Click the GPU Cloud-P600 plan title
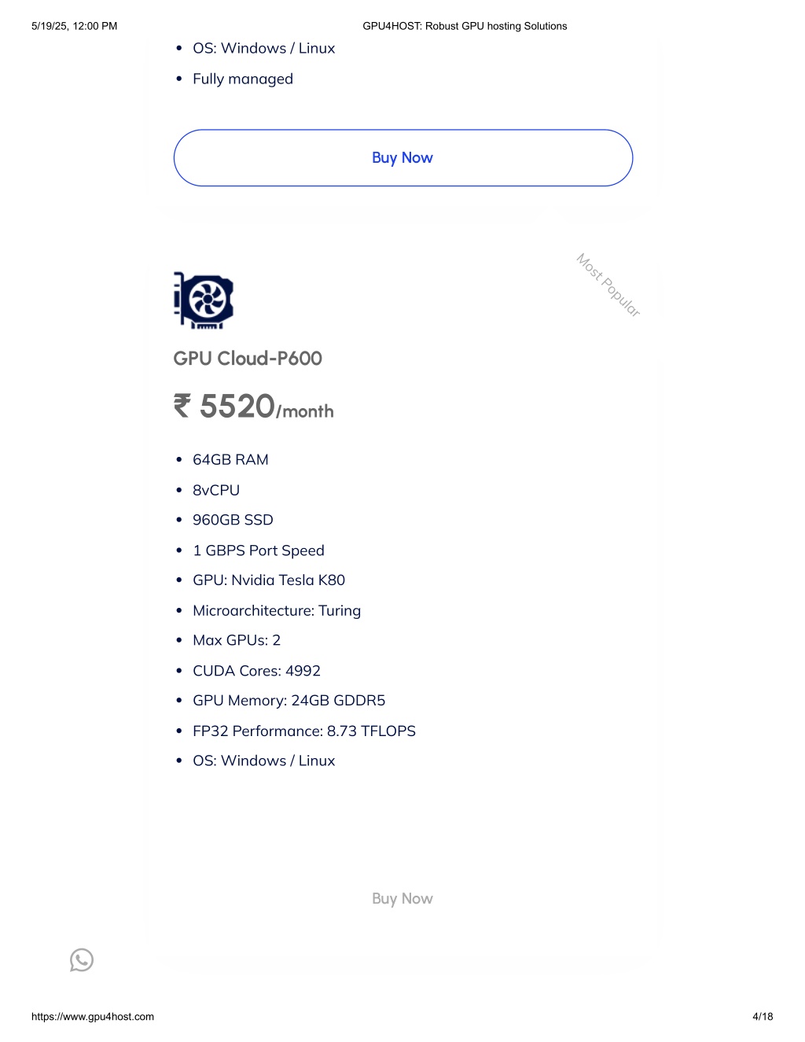 [248, 359]
